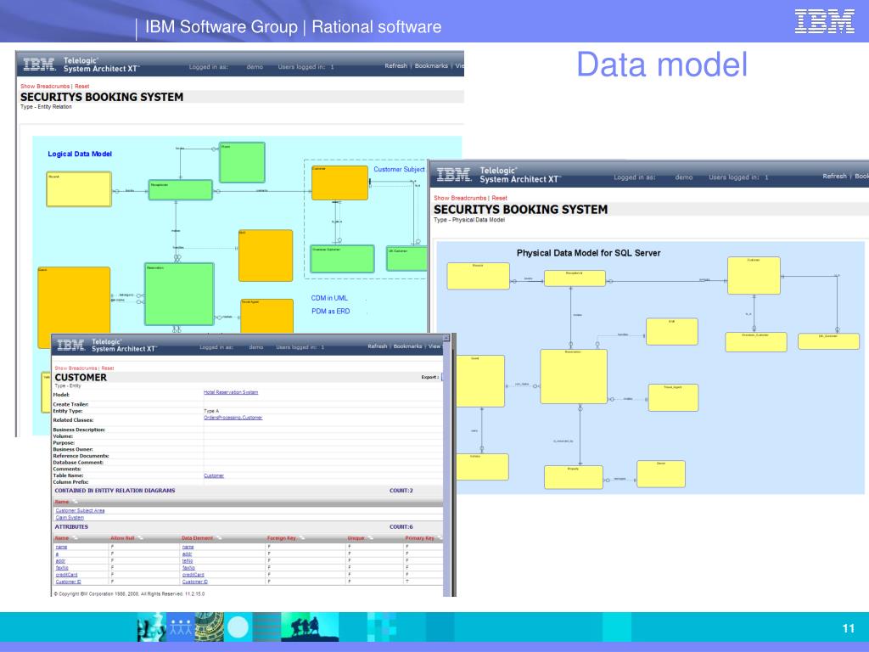This screenshot has height=652, width=869.
Task: Select the yellow Record entity in Logical Data Model
Action: 79,189
